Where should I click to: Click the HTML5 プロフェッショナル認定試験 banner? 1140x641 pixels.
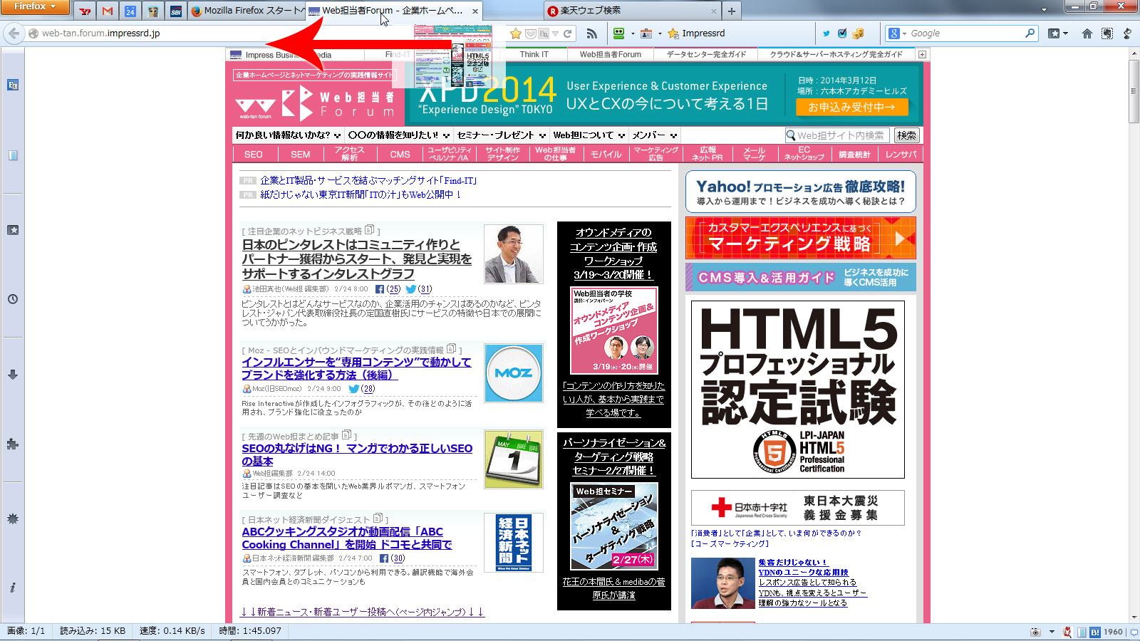coord(798,390)
